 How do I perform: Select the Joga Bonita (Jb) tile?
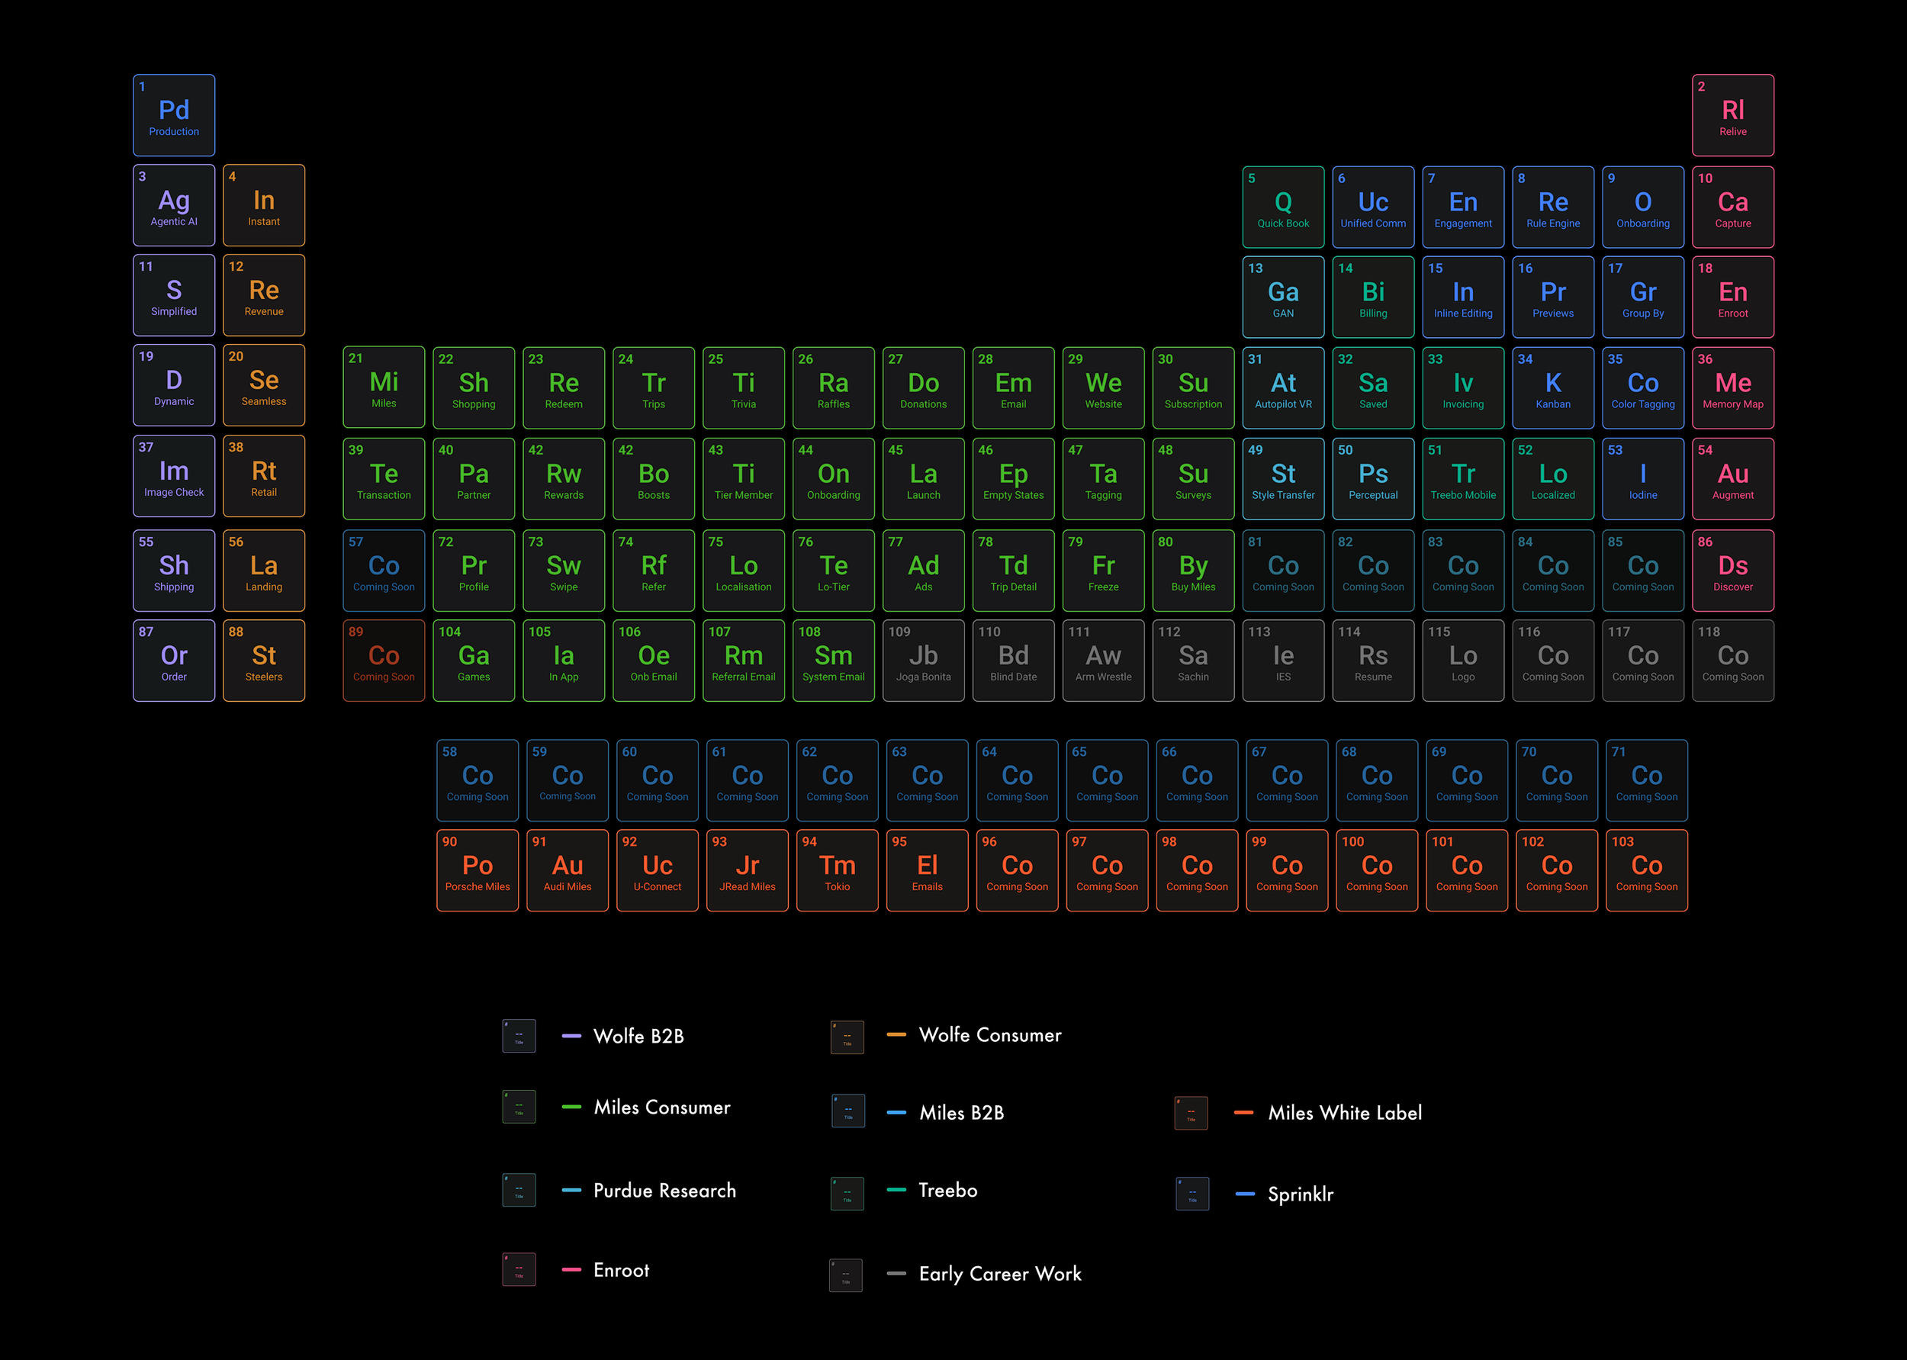click(x=924, y=661)
